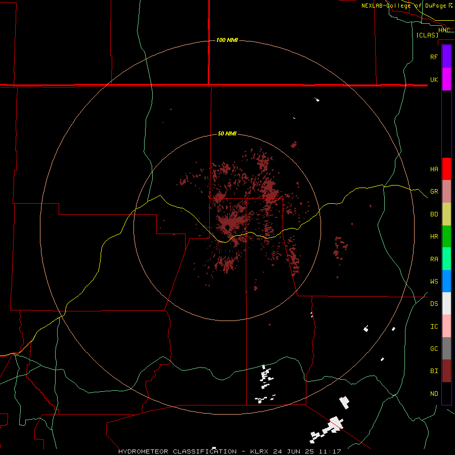Click the HR legend label
Image resolution: width=455 pixels, height=455 pixels.
click(434, 237)
